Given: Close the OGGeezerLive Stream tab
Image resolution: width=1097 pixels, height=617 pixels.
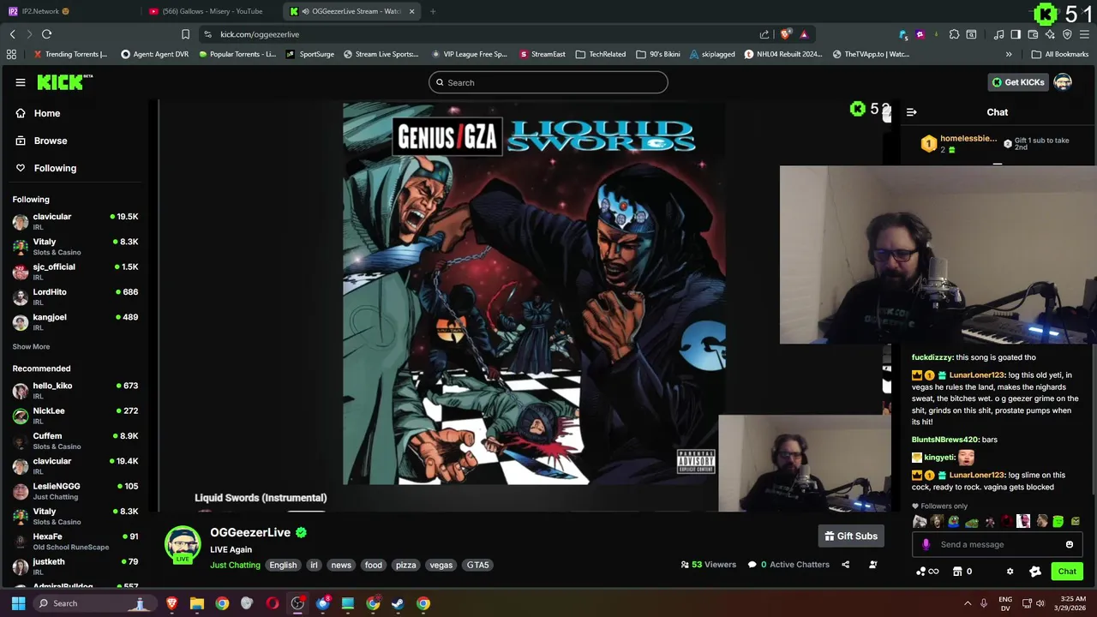Looking at the screenshot, I should pyautogui.click(x=412, y=11).
